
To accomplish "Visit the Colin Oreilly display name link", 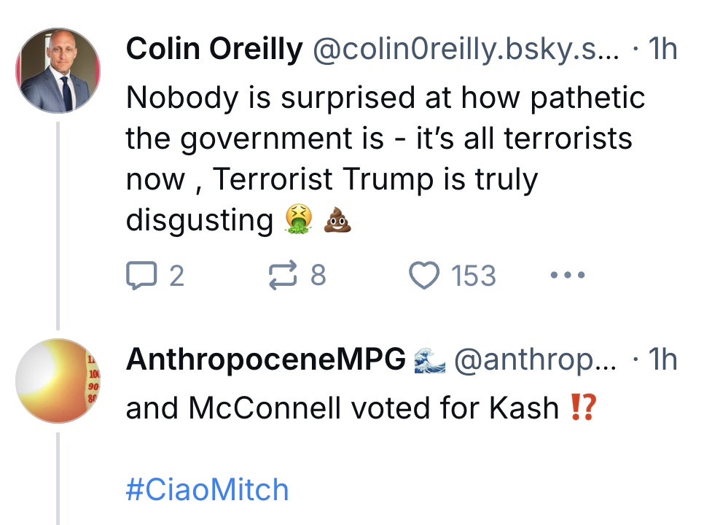I will 214,50.
